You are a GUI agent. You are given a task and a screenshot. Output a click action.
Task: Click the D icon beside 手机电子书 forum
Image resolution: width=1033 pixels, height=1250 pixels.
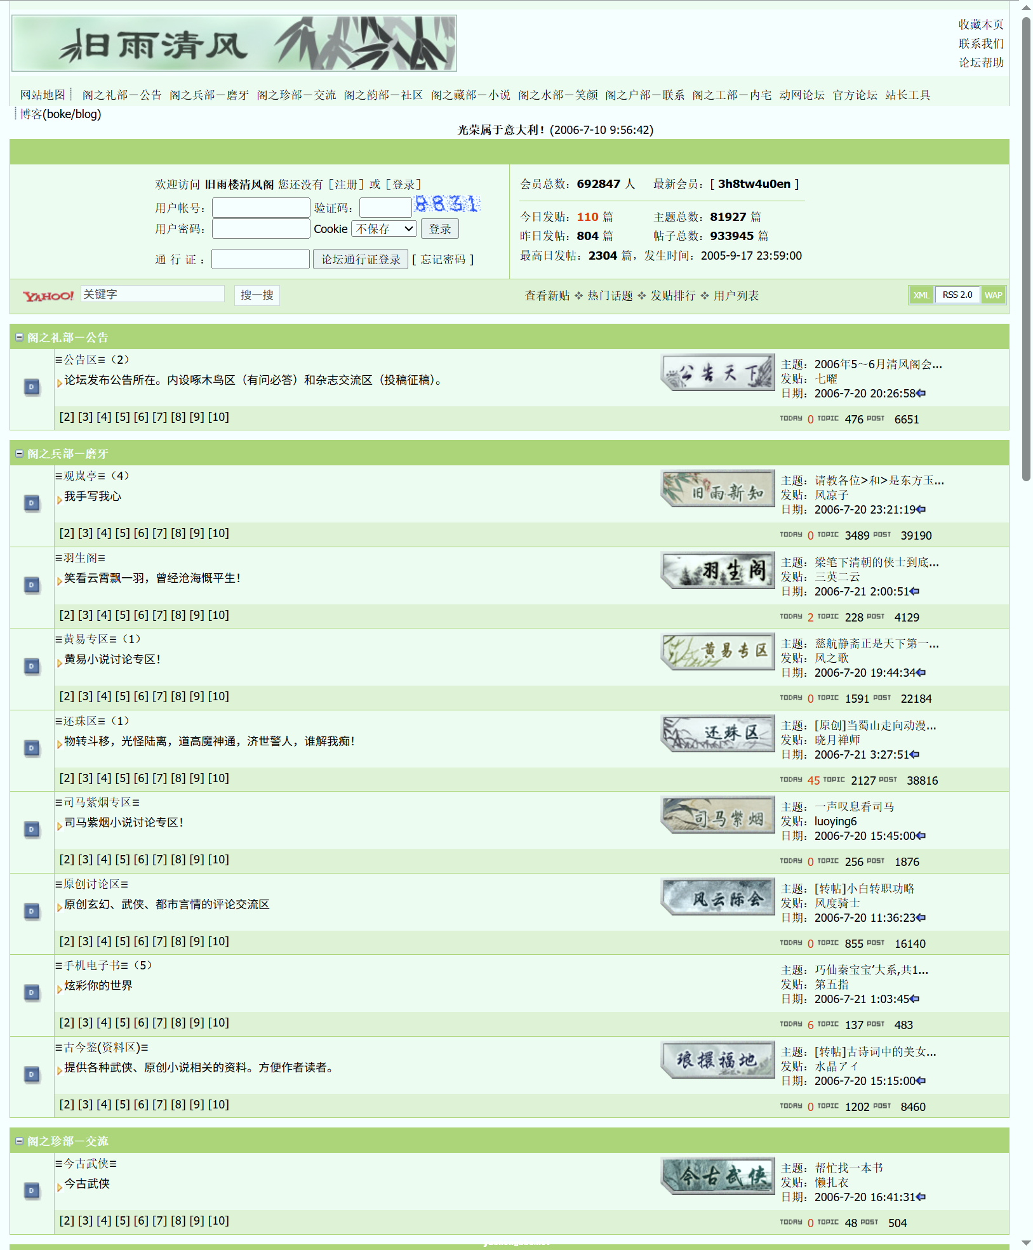tap(32, 992)
